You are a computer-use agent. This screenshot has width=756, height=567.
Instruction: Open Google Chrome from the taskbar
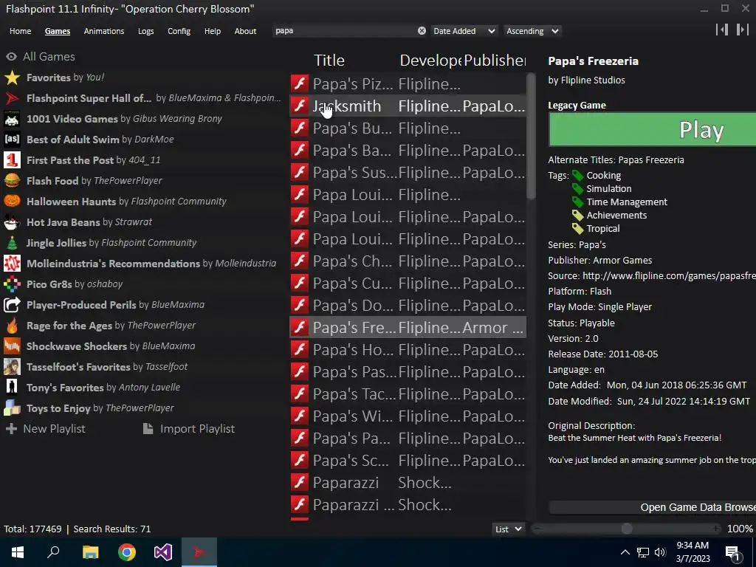[127, 552]
